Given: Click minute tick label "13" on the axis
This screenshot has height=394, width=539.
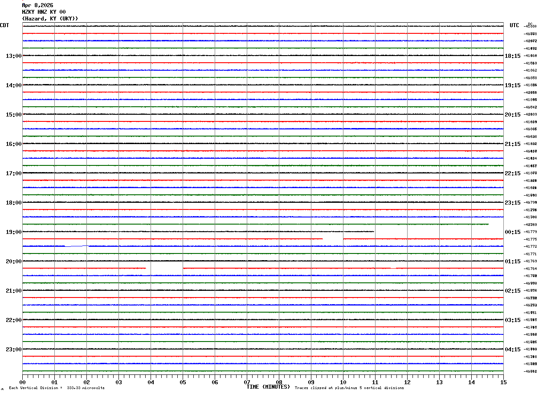Looking at the screenshot, I should click(439, 382).
